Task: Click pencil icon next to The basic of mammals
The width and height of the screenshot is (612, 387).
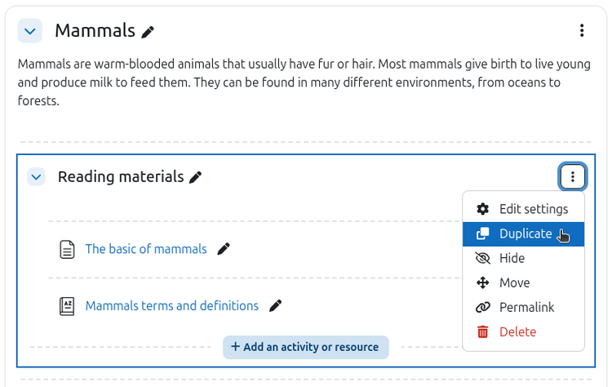Action: tap(224, 249)
